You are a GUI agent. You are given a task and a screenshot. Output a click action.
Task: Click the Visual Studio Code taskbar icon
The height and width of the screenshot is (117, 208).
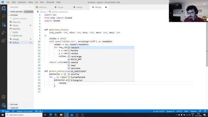point(66,115)
